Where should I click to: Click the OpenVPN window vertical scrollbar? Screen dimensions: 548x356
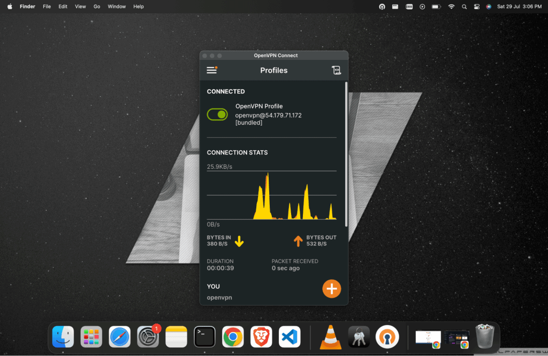pos(346,154)
